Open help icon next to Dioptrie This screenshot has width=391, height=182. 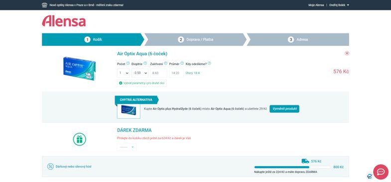145,63
